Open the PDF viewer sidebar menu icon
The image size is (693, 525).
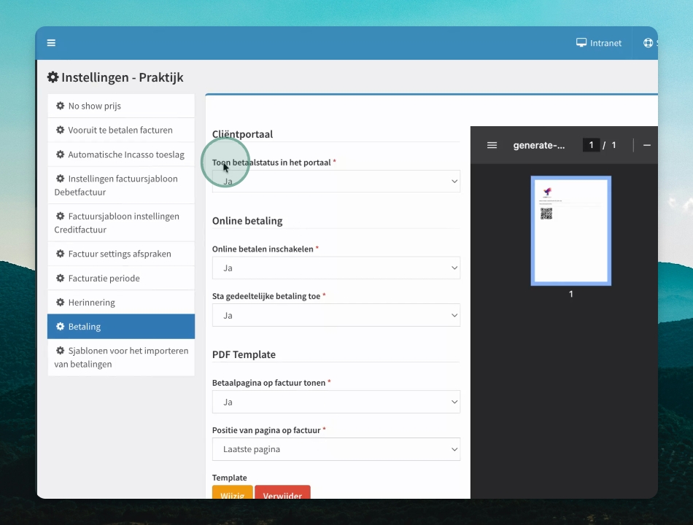492,145
